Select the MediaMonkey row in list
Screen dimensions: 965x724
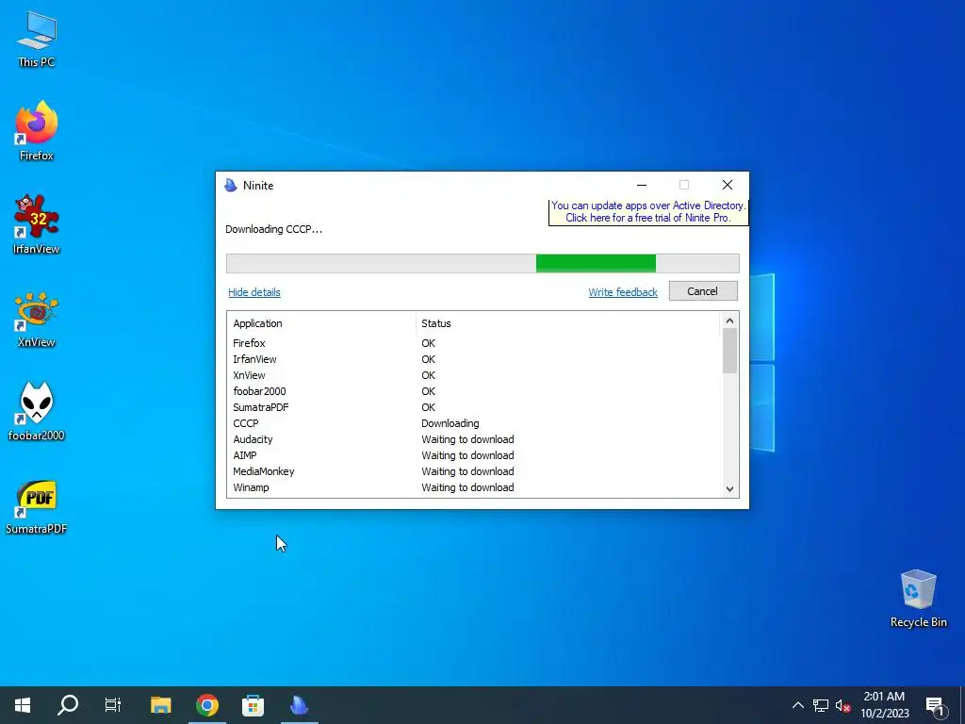click(x=474, y=471)
